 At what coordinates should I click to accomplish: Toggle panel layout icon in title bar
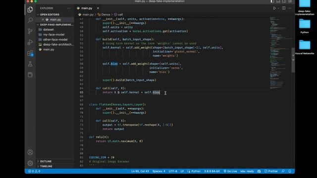(278, 1)
